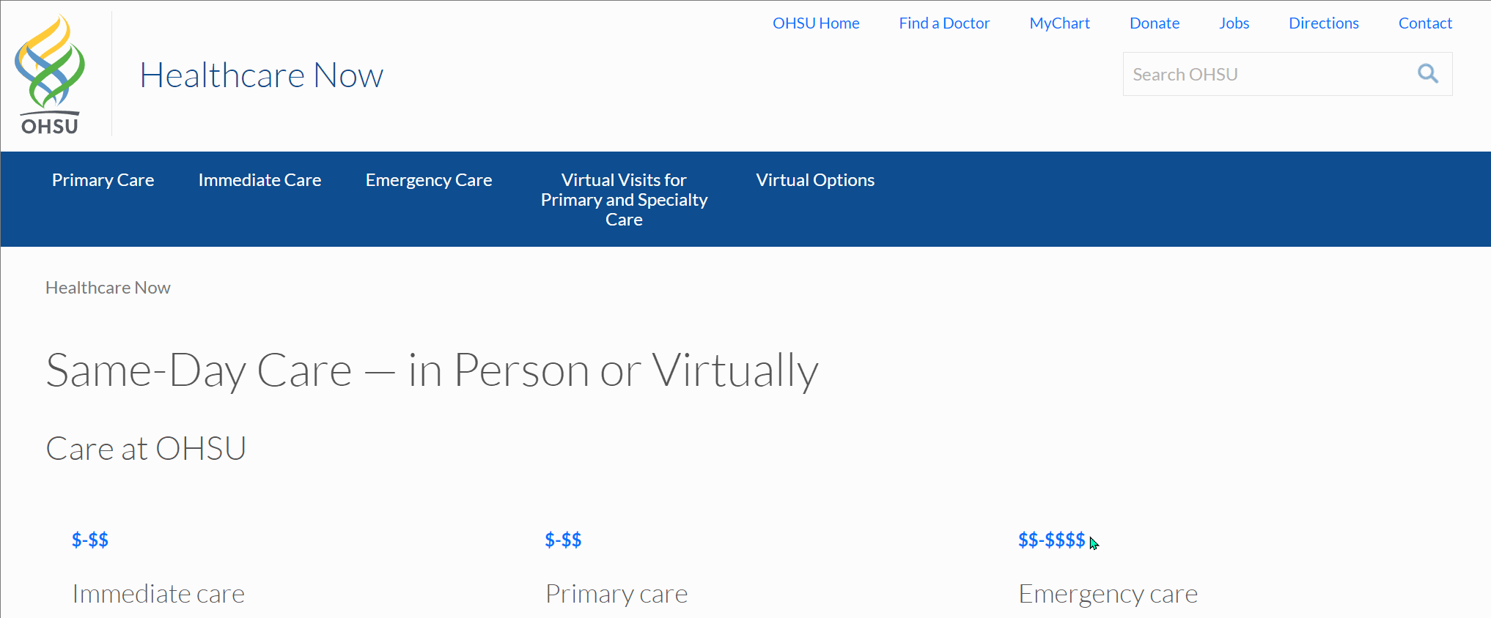
Task: Select the Immediate Care menu item
Action: click(x=259, y=180)
